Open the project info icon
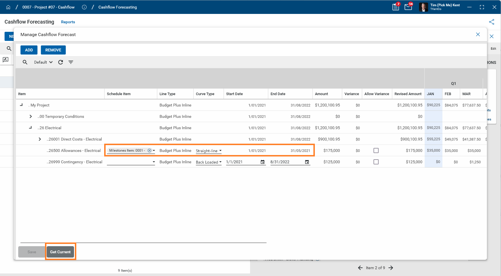The image size is (501, 276). coord(84,7)
